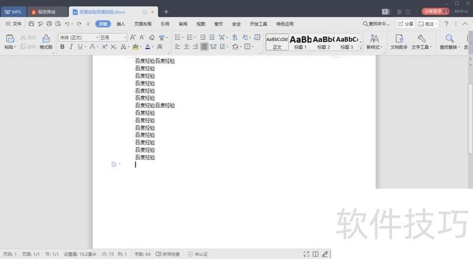
Task: Switch to reading layout in status bar
Action: [x=316, y=254]
